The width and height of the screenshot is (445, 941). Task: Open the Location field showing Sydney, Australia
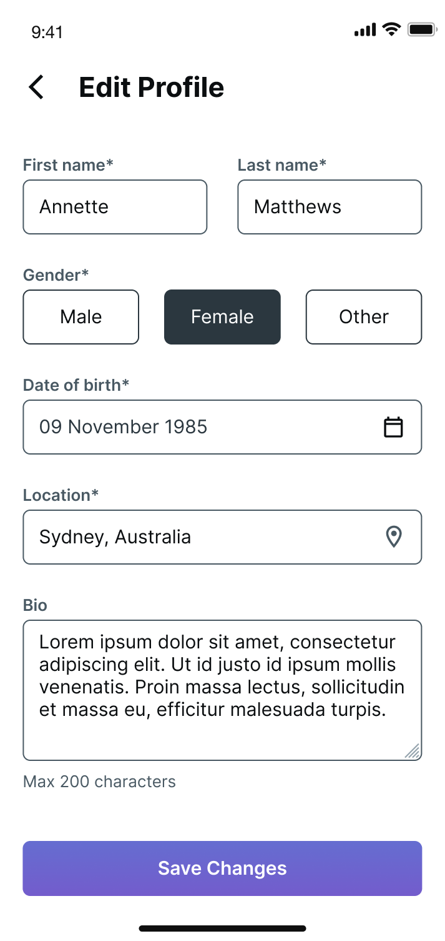(x=200, y=537)
